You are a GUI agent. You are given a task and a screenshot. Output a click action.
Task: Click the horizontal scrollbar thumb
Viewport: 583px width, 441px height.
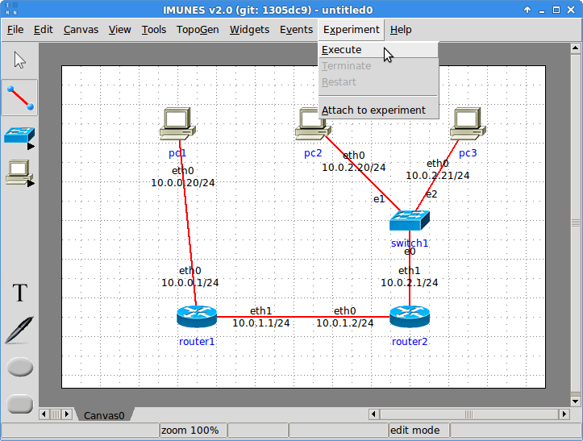[x=469, y=414]
